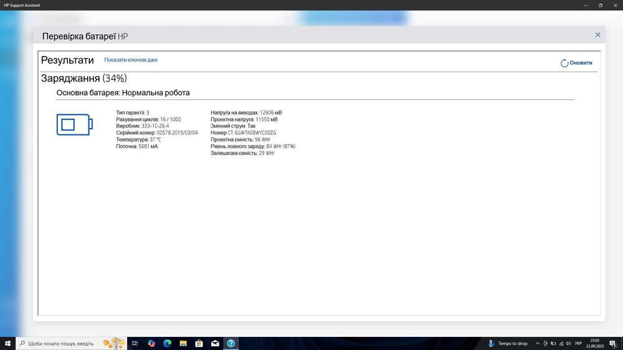Select the HP Support Assistant taskbar icon
This screenshot has width=623, height=350.
coord(231,343)
